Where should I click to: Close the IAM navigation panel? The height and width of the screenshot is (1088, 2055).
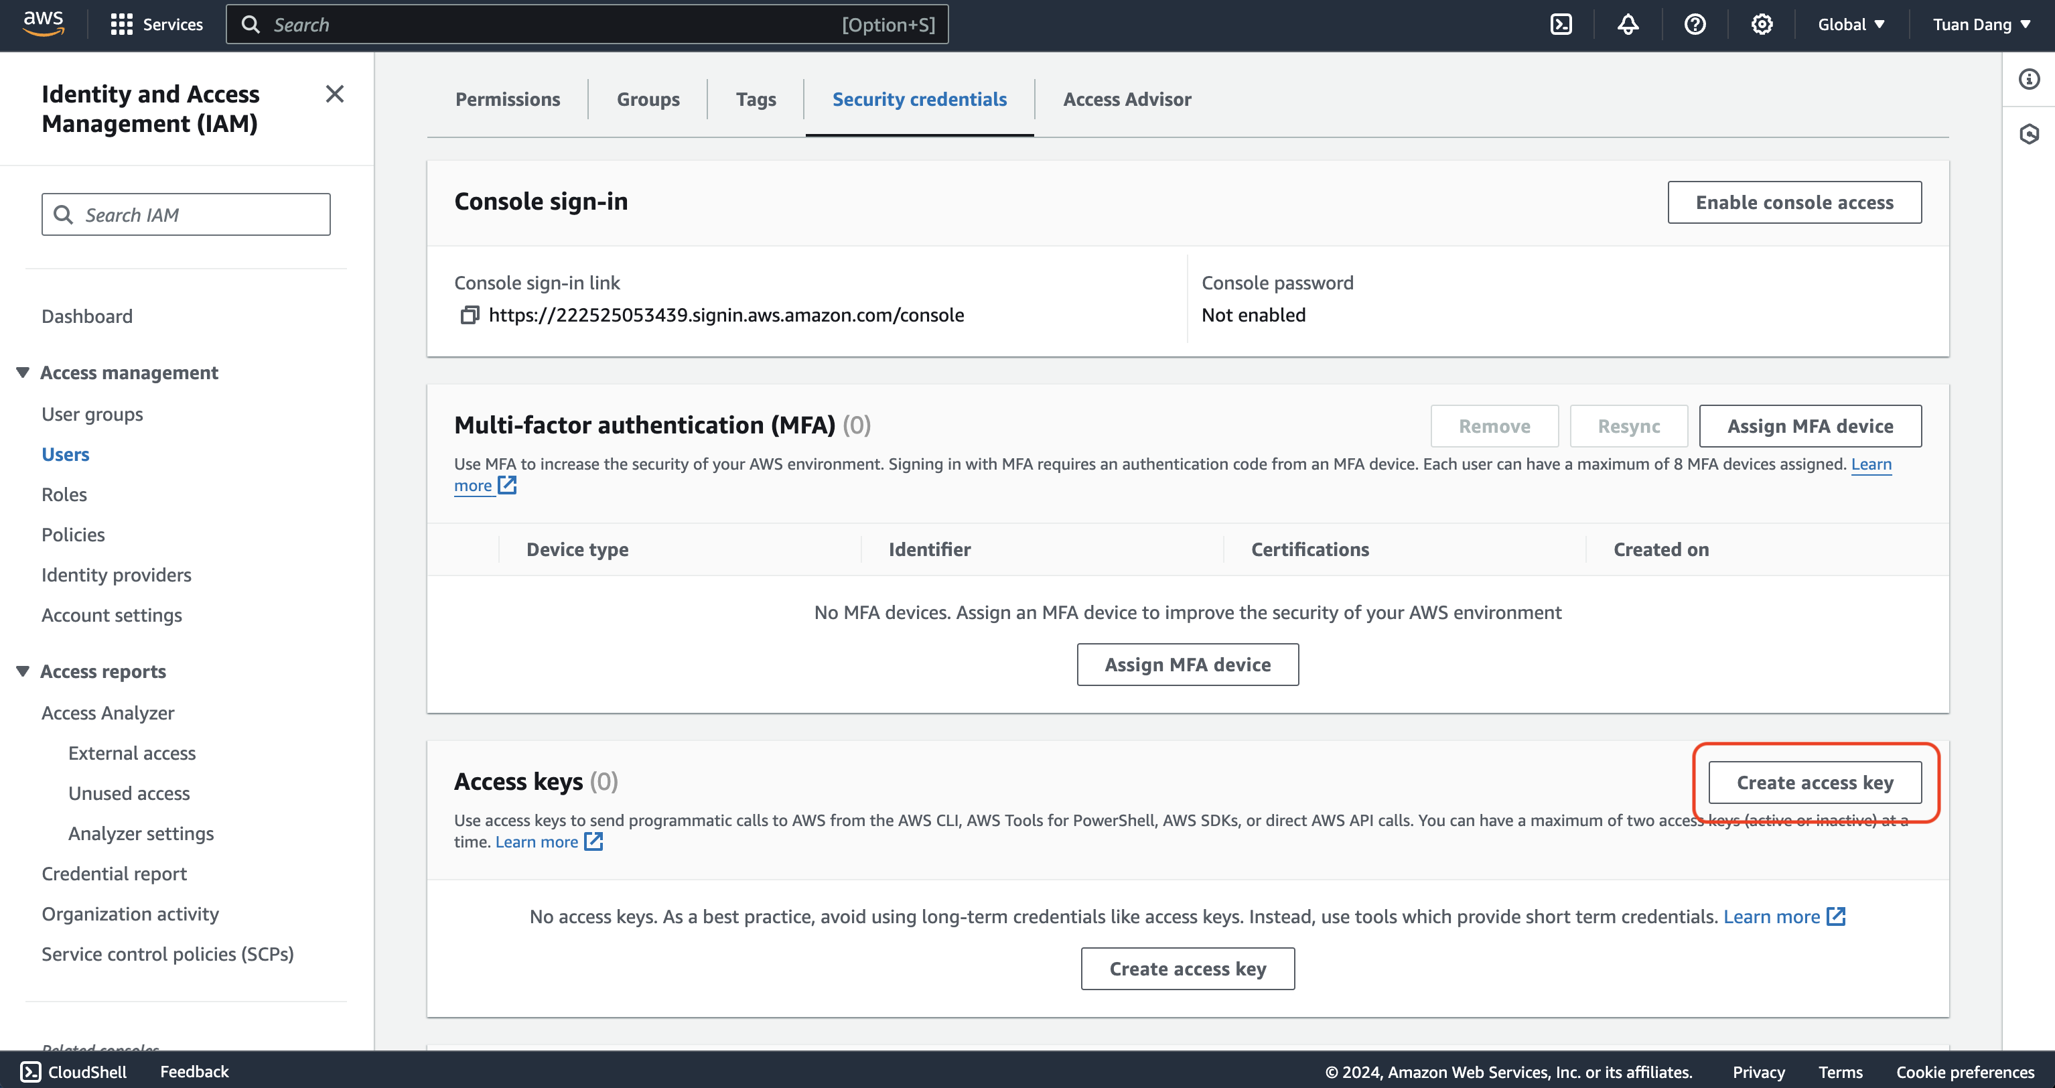pyautogui.click(x=335, y=94)
